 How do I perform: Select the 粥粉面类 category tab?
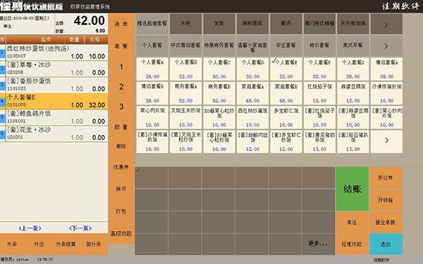tap(253, 24)
